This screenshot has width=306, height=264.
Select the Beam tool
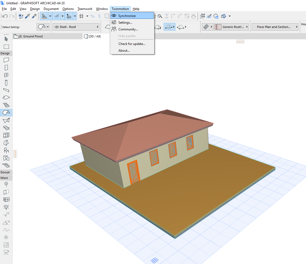tap(6, 90)
